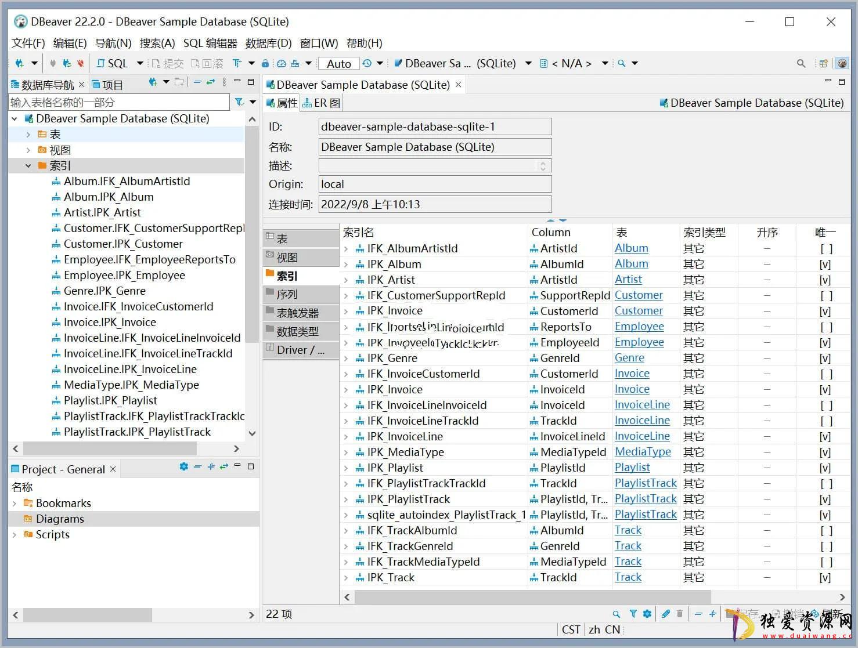Expand the IPK_Genre index row
The width and height of the screenshot is (858, 648).
(346, 358)
